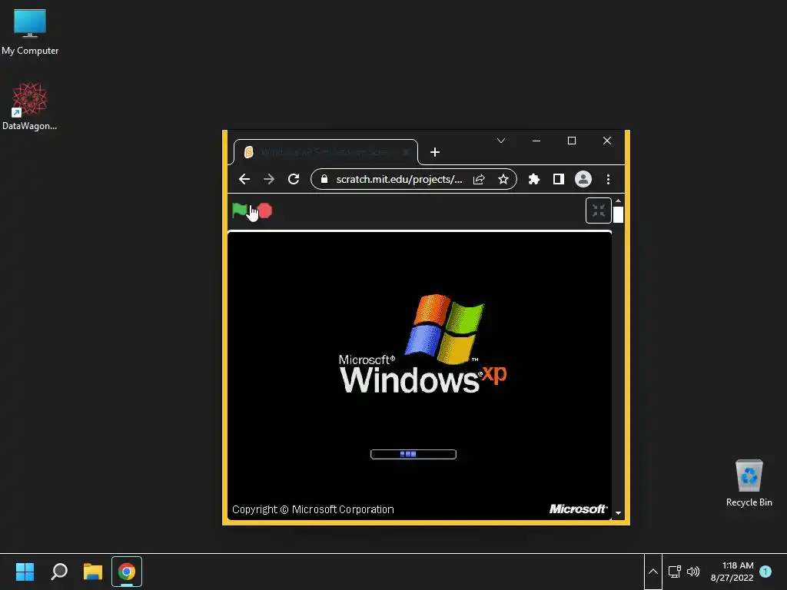This screenshot has width=787, height=590.
Task: Open Chrome extensions puzzle icon
Action: pos(534,179)
